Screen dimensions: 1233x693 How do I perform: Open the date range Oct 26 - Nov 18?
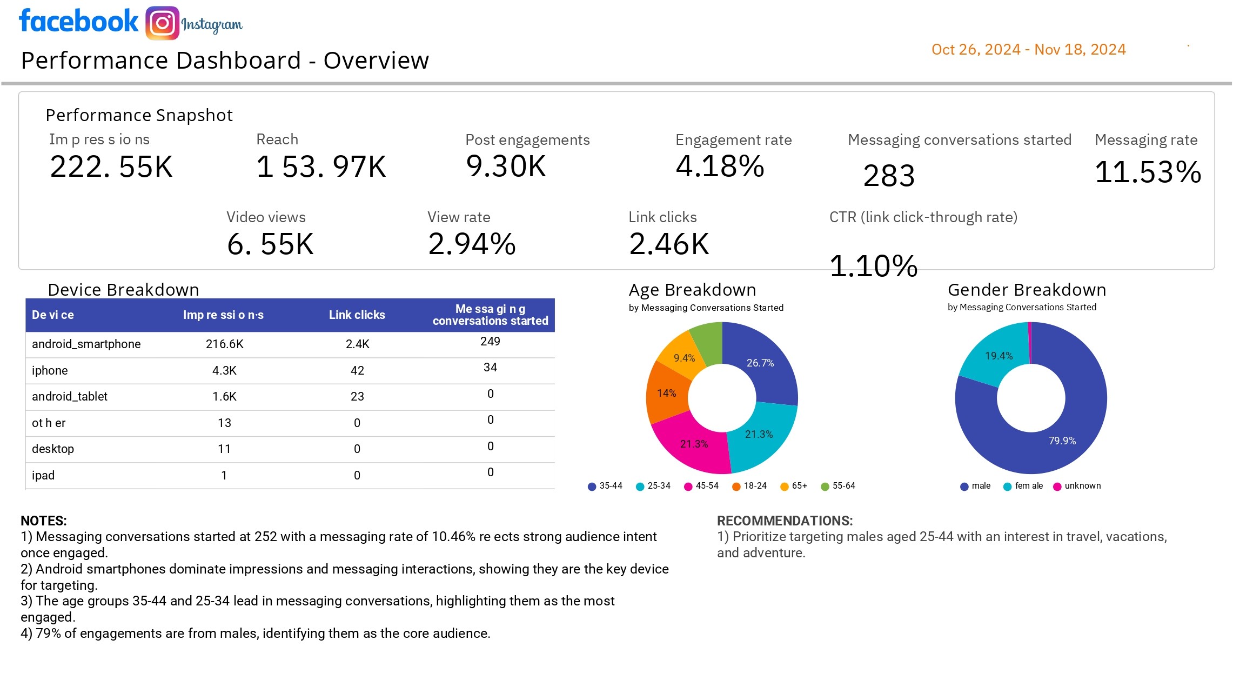1028,50
